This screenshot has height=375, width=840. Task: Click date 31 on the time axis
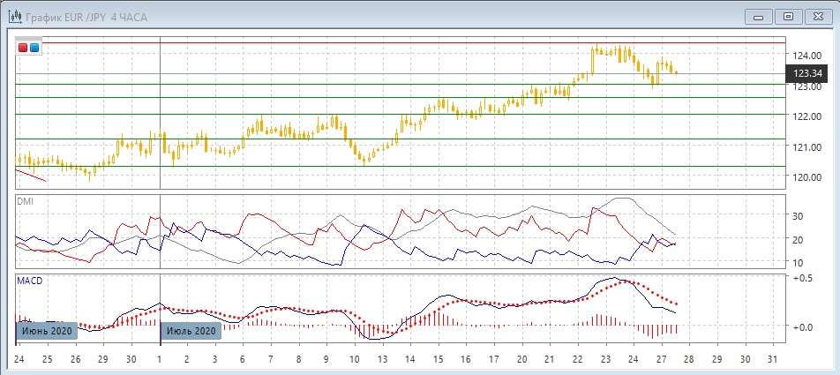(774, 360)
